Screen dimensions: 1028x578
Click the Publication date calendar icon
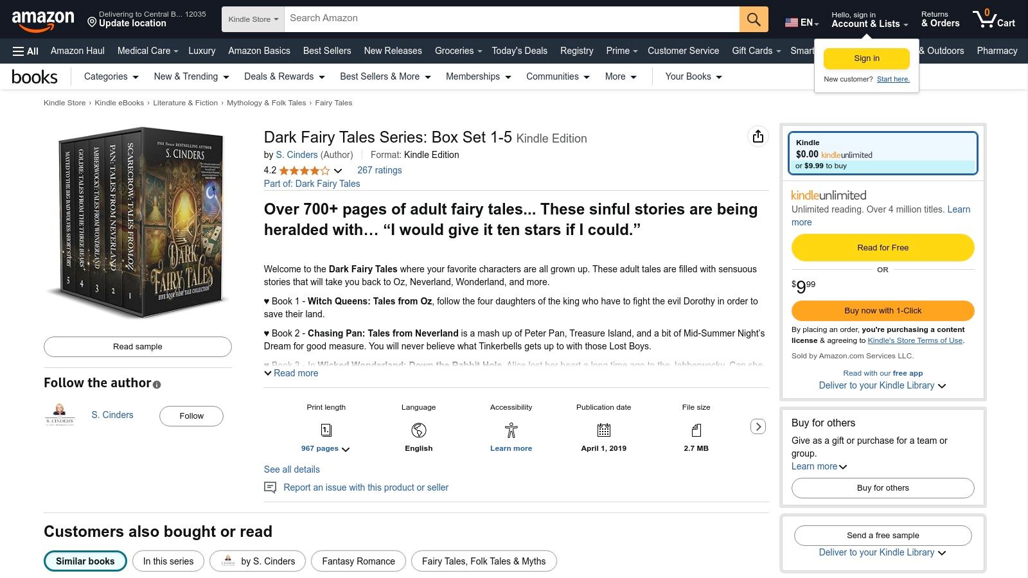[x=604, y=430]
